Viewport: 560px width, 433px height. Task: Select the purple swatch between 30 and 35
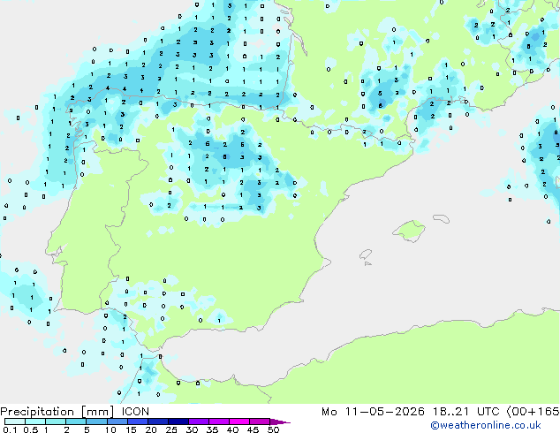(x=199, y=422)
